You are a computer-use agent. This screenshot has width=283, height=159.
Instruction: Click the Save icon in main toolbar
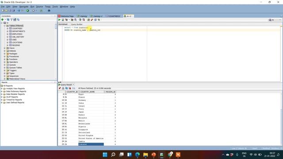click(x=10, y=11)
